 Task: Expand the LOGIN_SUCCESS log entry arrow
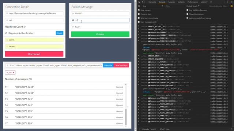(x=139, y=65)
